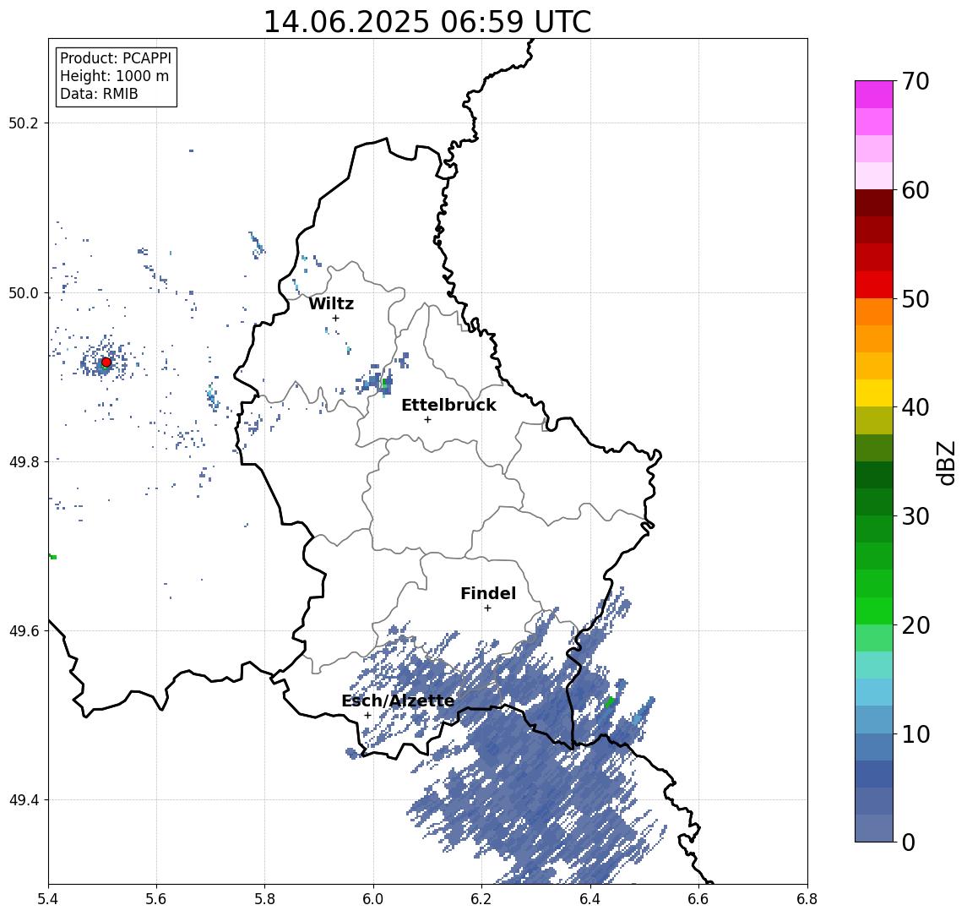
Task: Click the Esch/Alzette city label
Action: 398,701
